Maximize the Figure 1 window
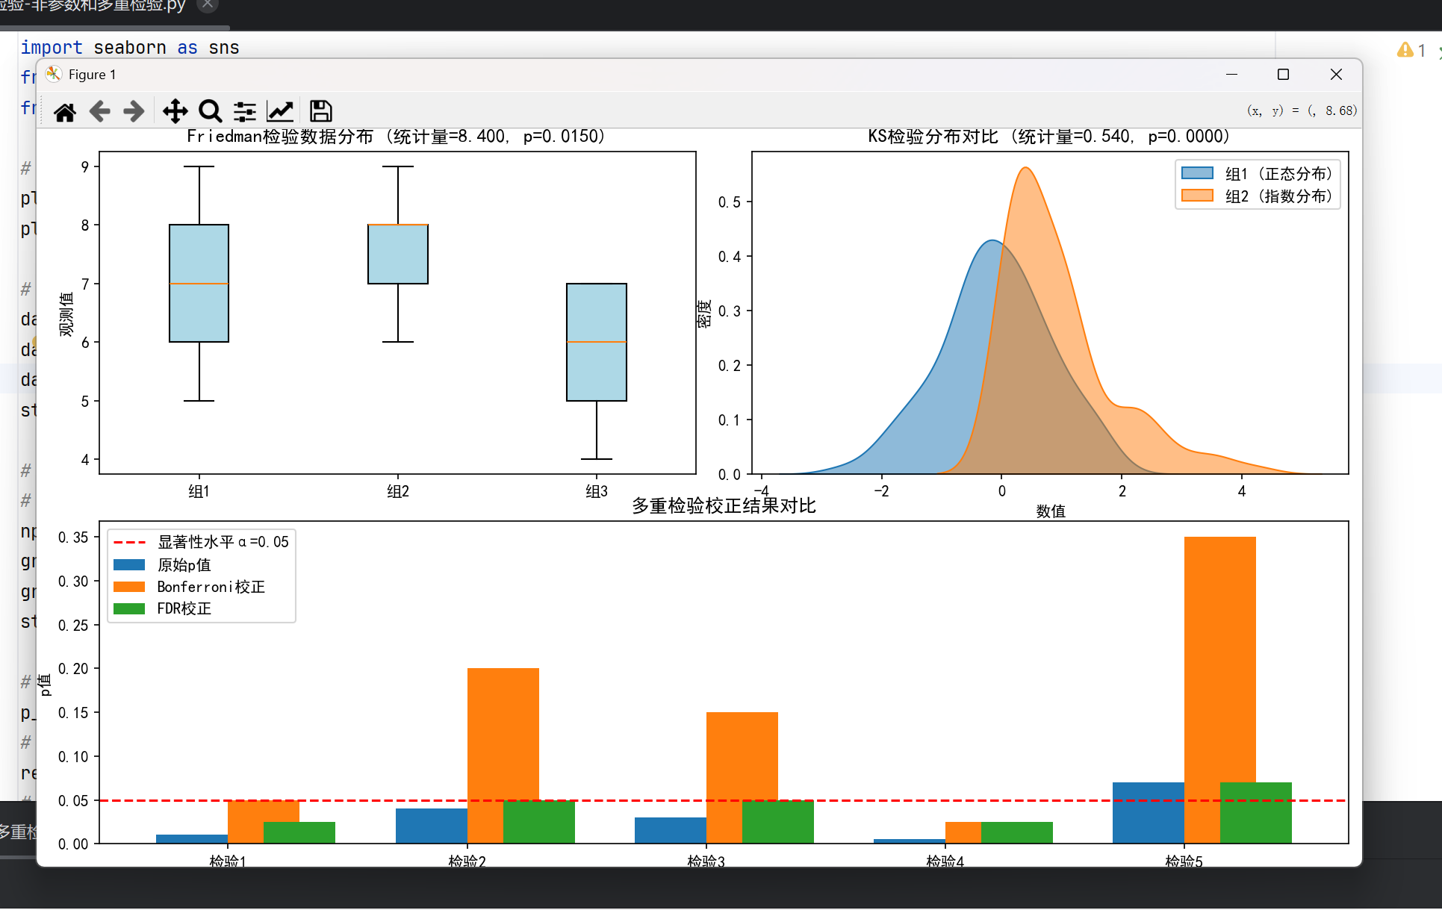The image size is (1442, 910). tap(1283, 75)
